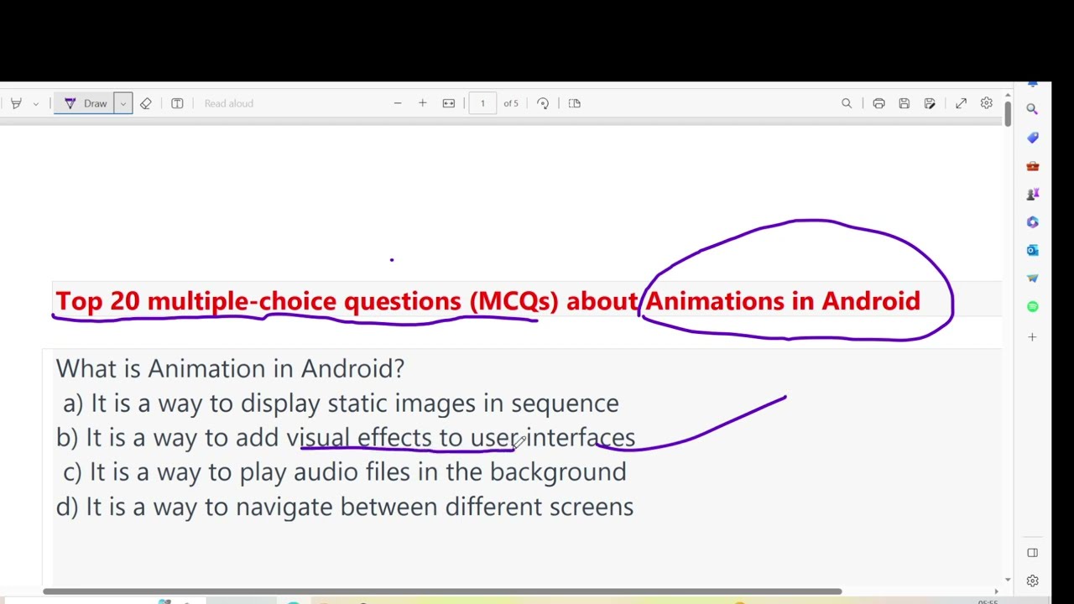The width and height of the screenshot is (1074, 604).
Task: Open PDF toolbar settings gear
Action: tap(987, 103)
